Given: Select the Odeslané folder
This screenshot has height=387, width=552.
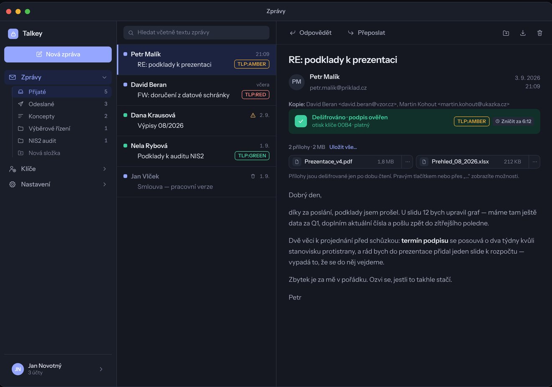Looking at the screenshot, I should (x=62, y=104).
